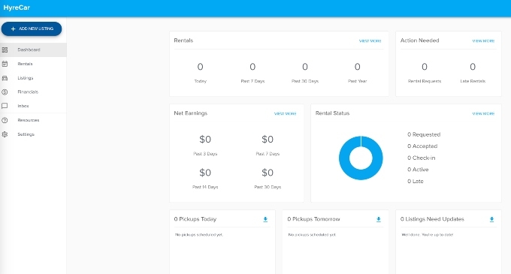Image resolution: width=511 pixels, height=274 pixels.
Task: Click the Listings car icon
Action: [5, 78]
